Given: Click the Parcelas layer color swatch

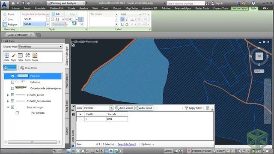Looking at the screenshot, I should tap(23, 76).
